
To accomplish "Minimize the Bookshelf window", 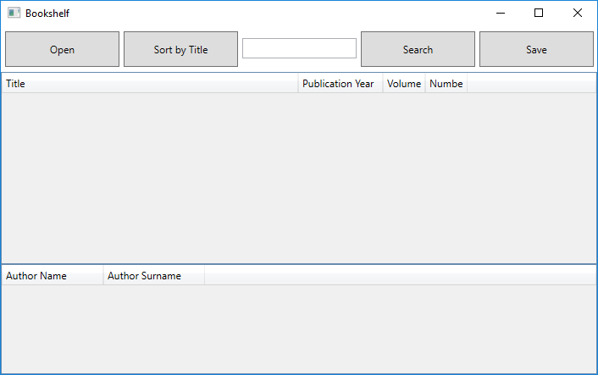I will tap(501, 13).
